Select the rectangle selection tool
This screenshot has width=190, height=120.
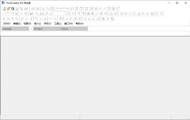(4, 14)
